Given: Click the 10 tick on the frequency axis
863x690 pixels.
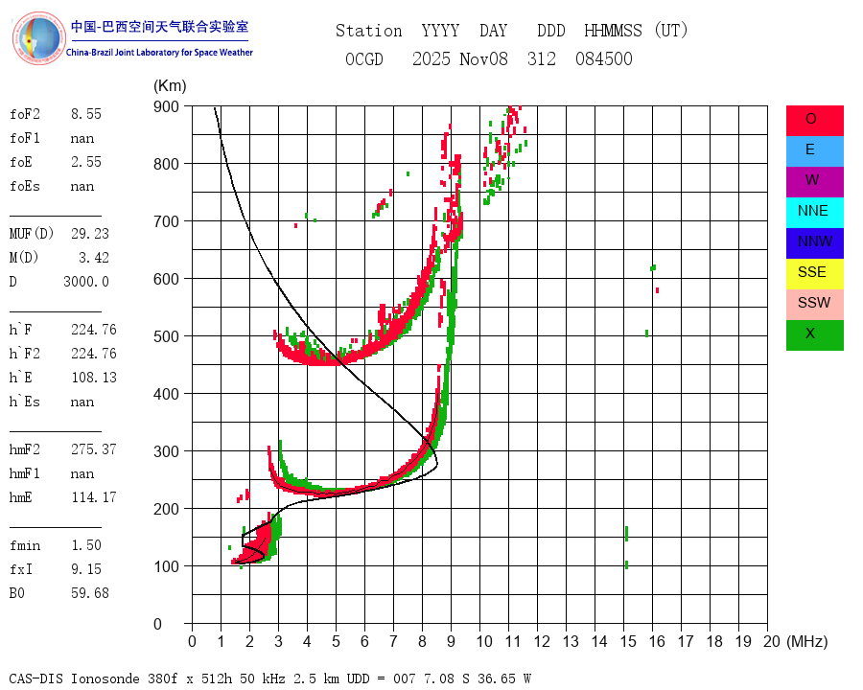Looking at the screenshot, I should pos(484,641).
